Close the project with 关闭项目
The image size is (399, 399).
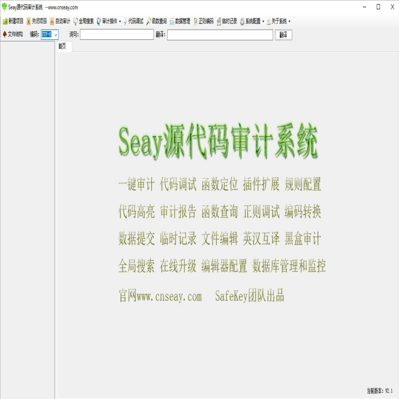(x=36, y=21)
